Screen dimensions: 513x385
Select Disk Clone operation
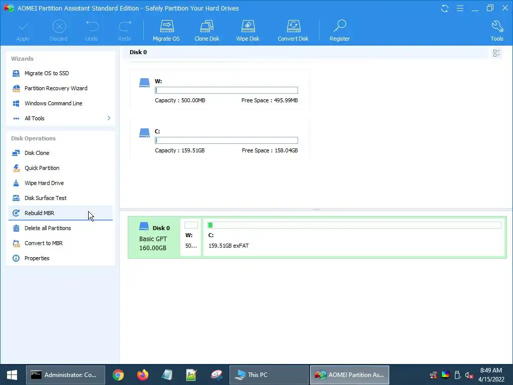click(60, 153)
